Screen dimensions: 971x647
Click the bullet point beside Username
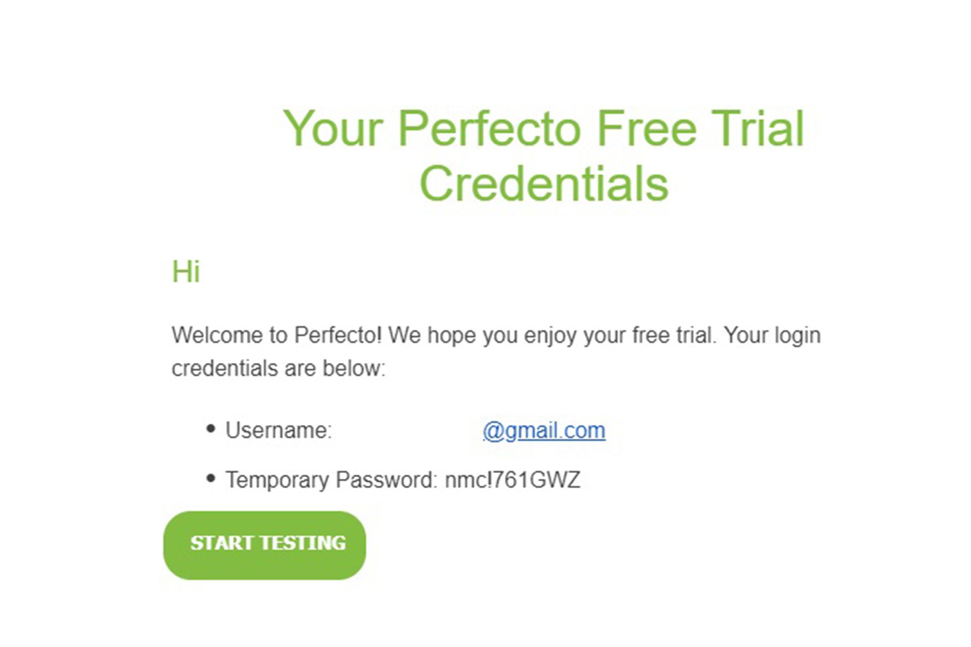pos(211,429)
